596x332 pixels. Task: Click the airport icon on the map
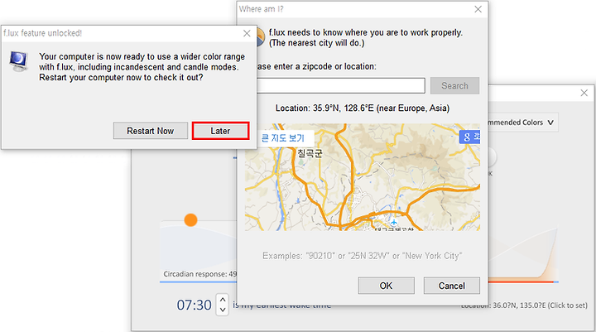[x=394, y=222]
